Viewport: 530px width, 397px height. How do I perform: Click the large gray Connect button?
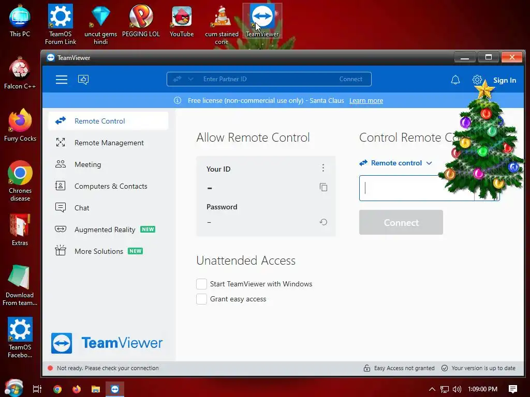[401, 222]
